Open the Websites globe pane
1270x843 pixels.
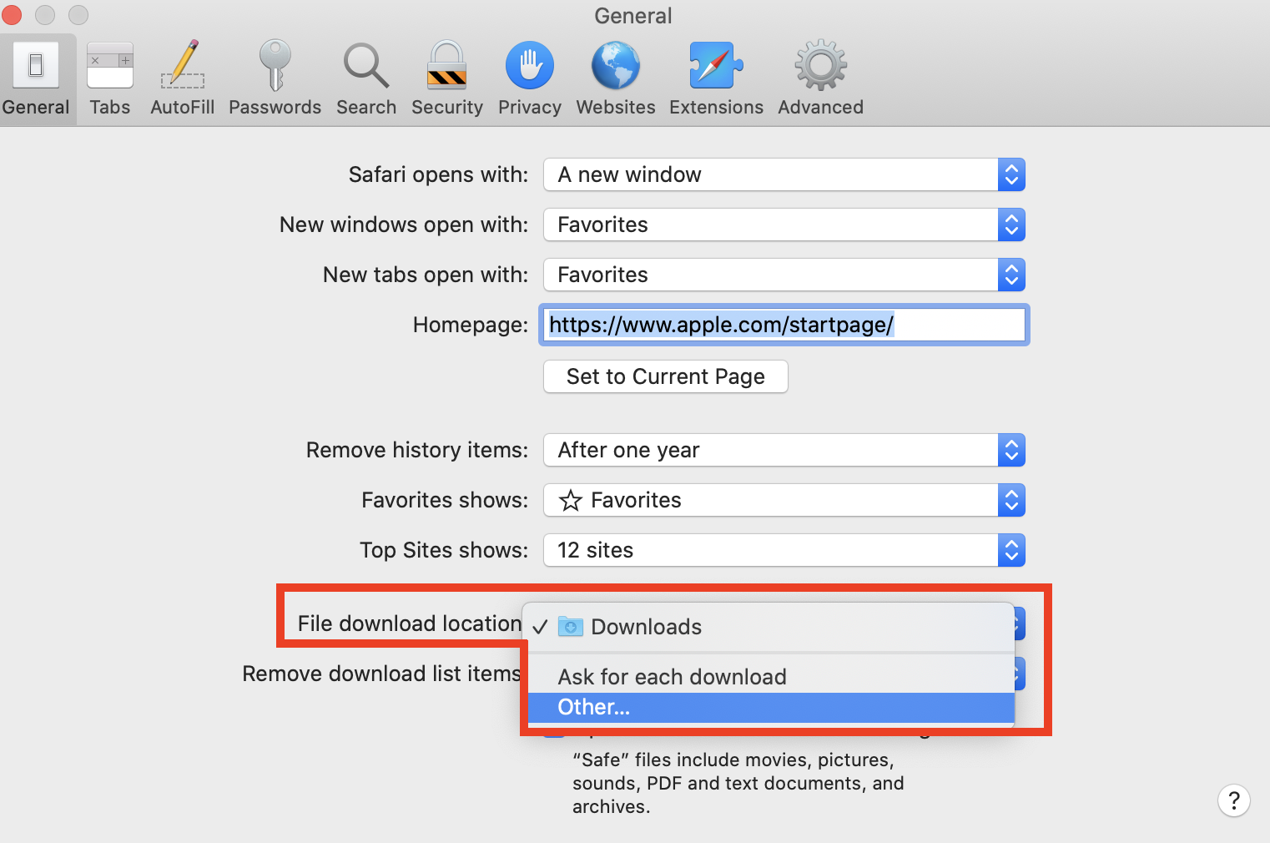[616, 79]
